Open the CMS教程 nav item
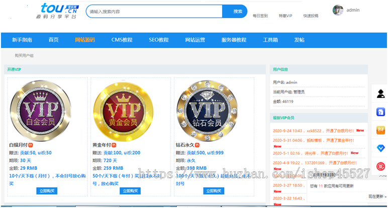Viewport: 388px width, 208px height. 122,40
